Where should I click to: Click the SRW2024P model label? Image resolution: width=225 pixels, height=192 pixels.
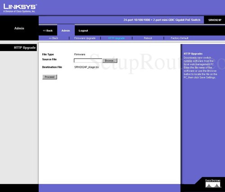[215, 20]
